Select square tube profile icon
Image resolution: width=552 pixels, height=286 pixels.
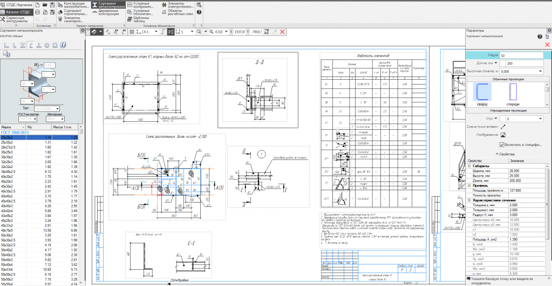(55, 45)
